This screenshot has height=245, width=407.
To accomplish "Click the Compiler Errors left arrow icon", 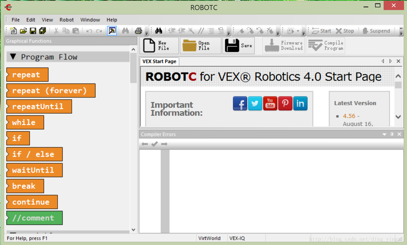I will pos(145,144).
